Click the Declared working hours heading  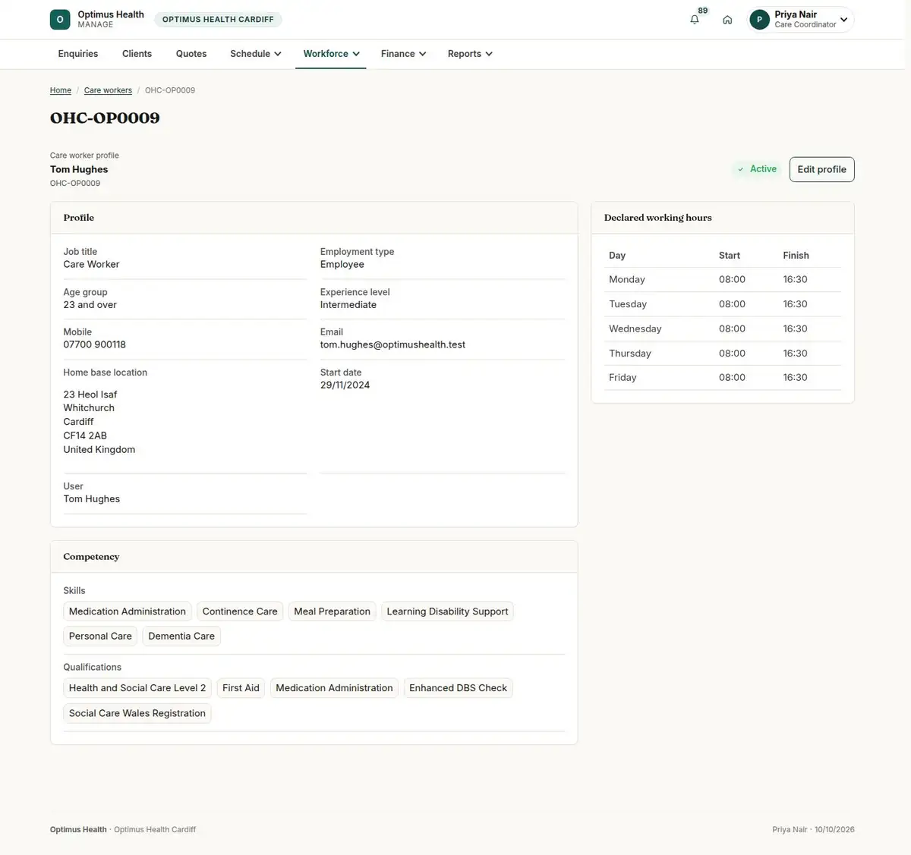tap(658, 218)
